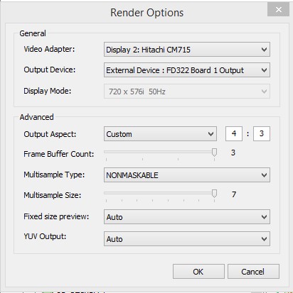
Task: Close the Render Options dialog
Action: (x=279, y=10)
